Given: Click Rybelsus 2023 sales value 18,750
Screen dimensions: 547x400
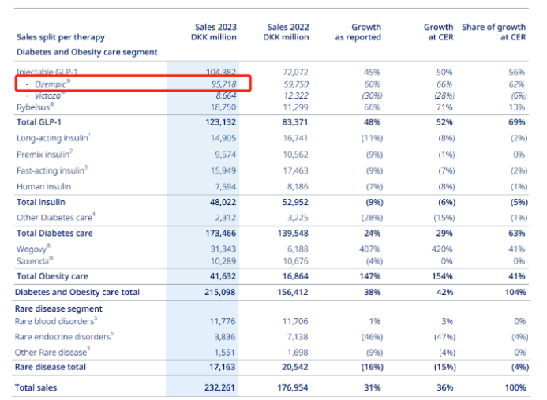Looking at the screenshot, I should [x=223, y=107].
